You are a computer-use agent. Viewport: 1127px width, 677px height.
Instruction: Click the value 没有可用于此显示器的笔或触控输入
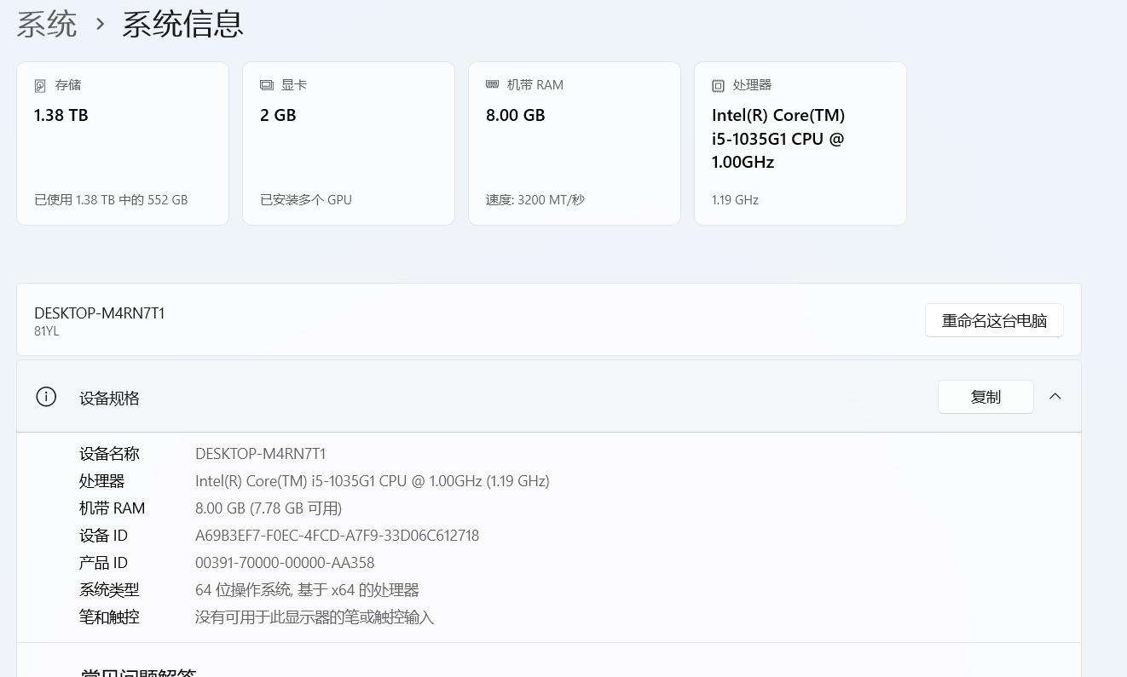coord(315,617)
